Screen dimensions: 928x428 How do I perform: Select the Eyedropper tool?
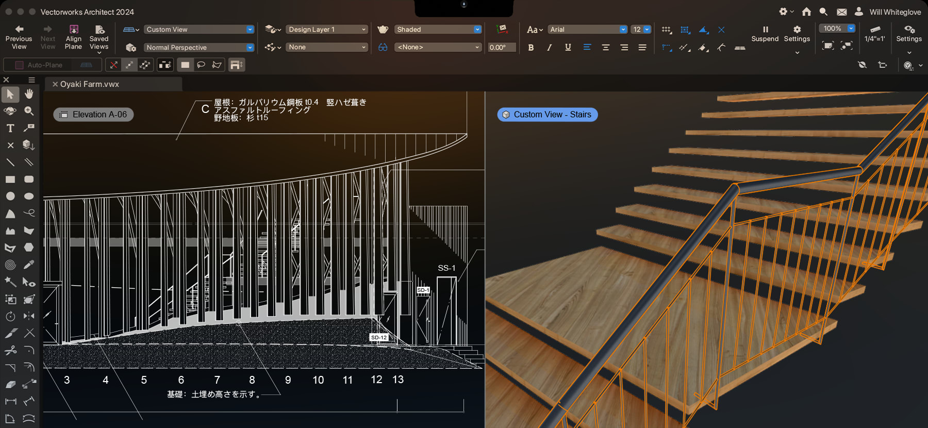click(29, 265)
